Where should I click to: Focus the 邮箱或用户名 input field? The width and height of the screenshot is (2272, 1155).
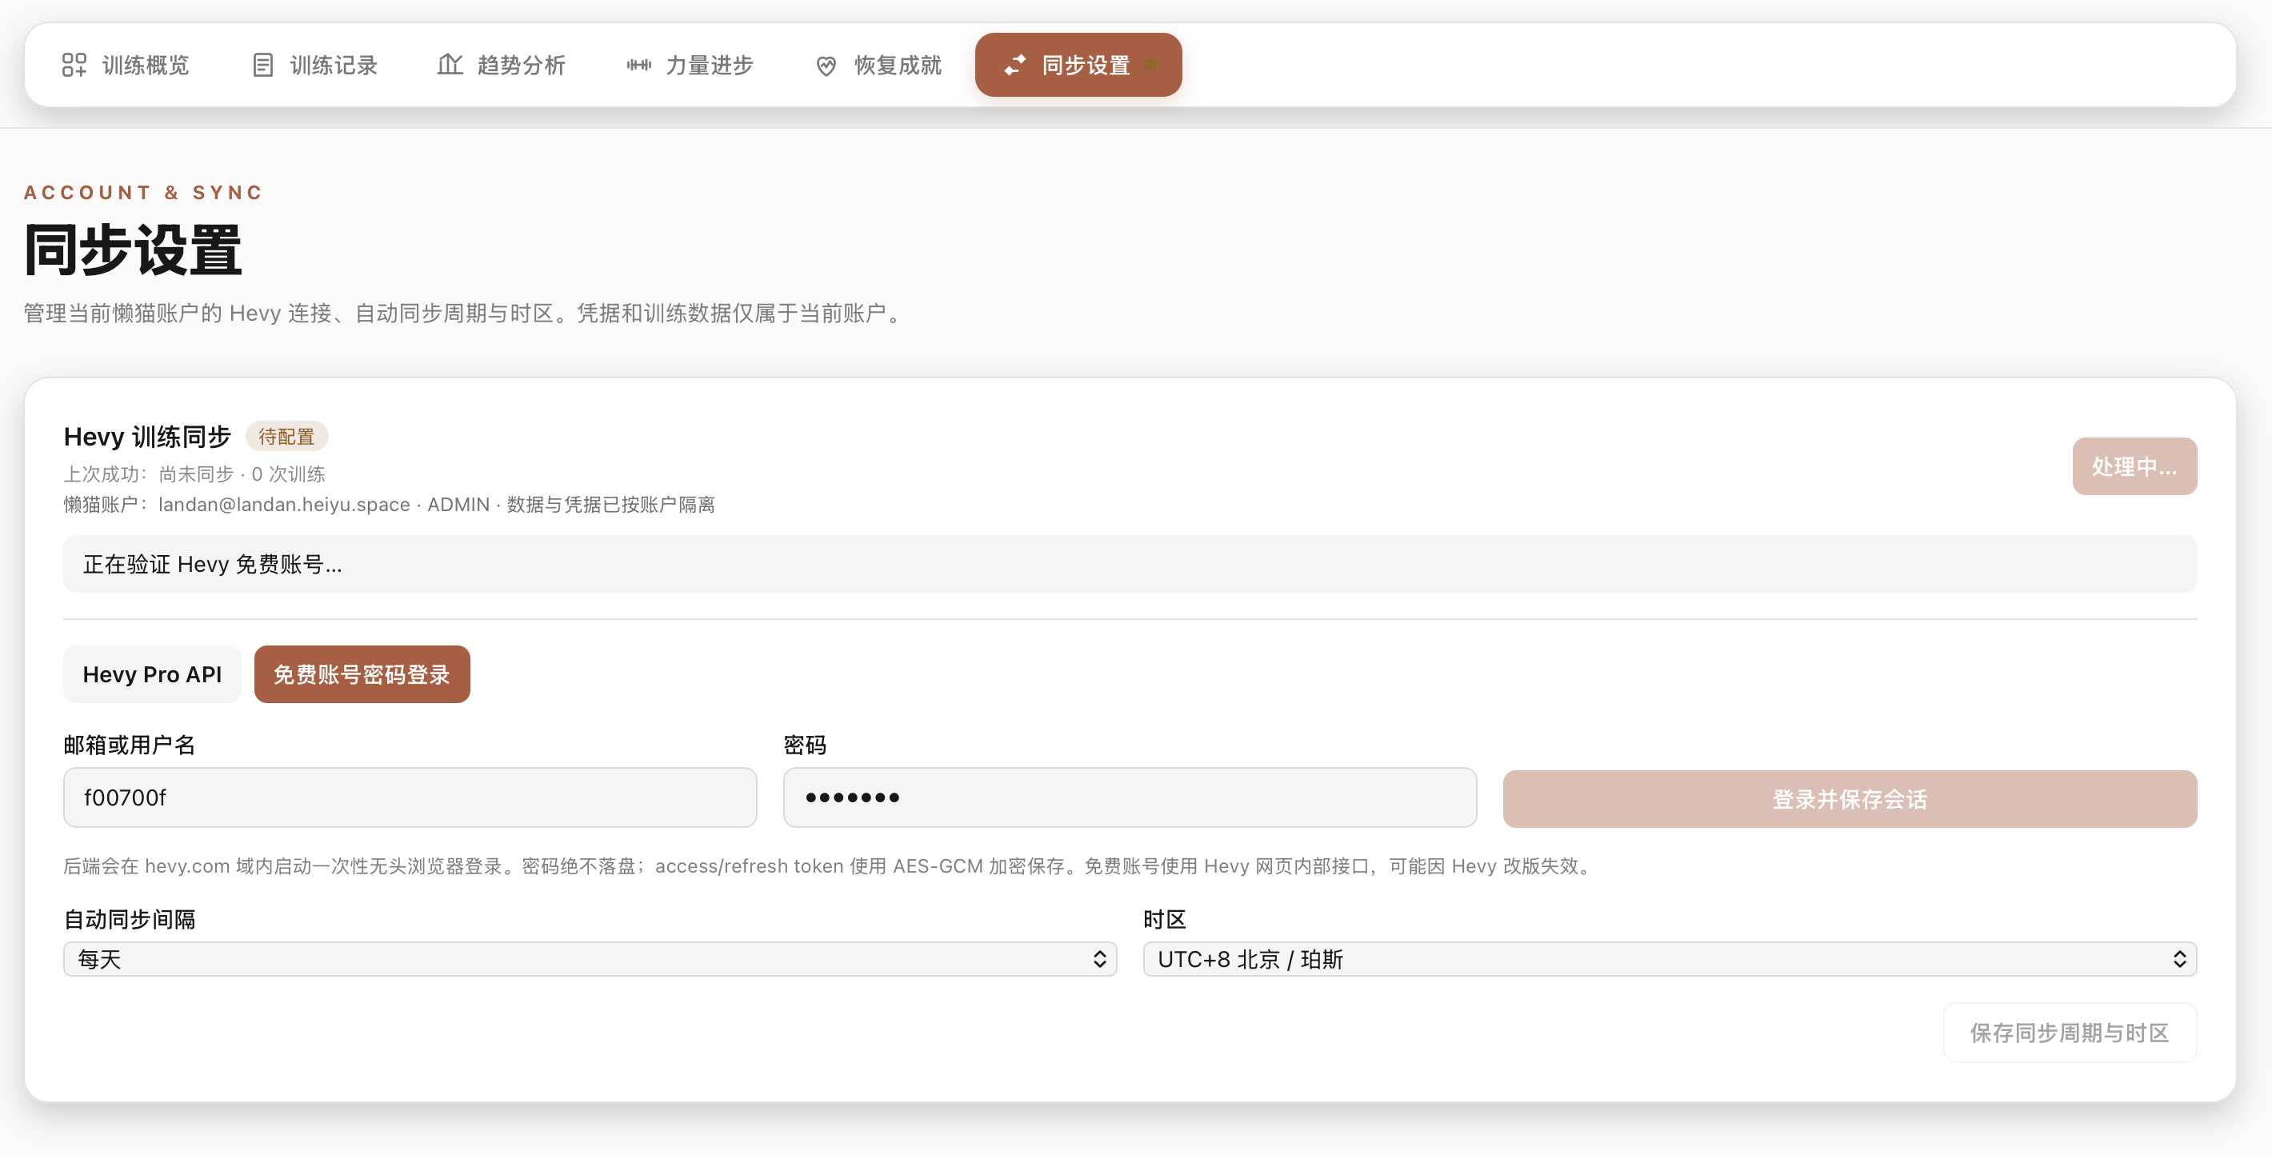(410, 797)
